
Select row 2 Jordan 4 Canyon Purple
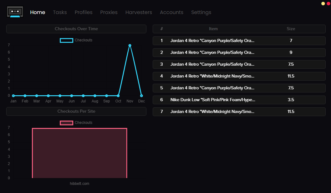point(239,53)
